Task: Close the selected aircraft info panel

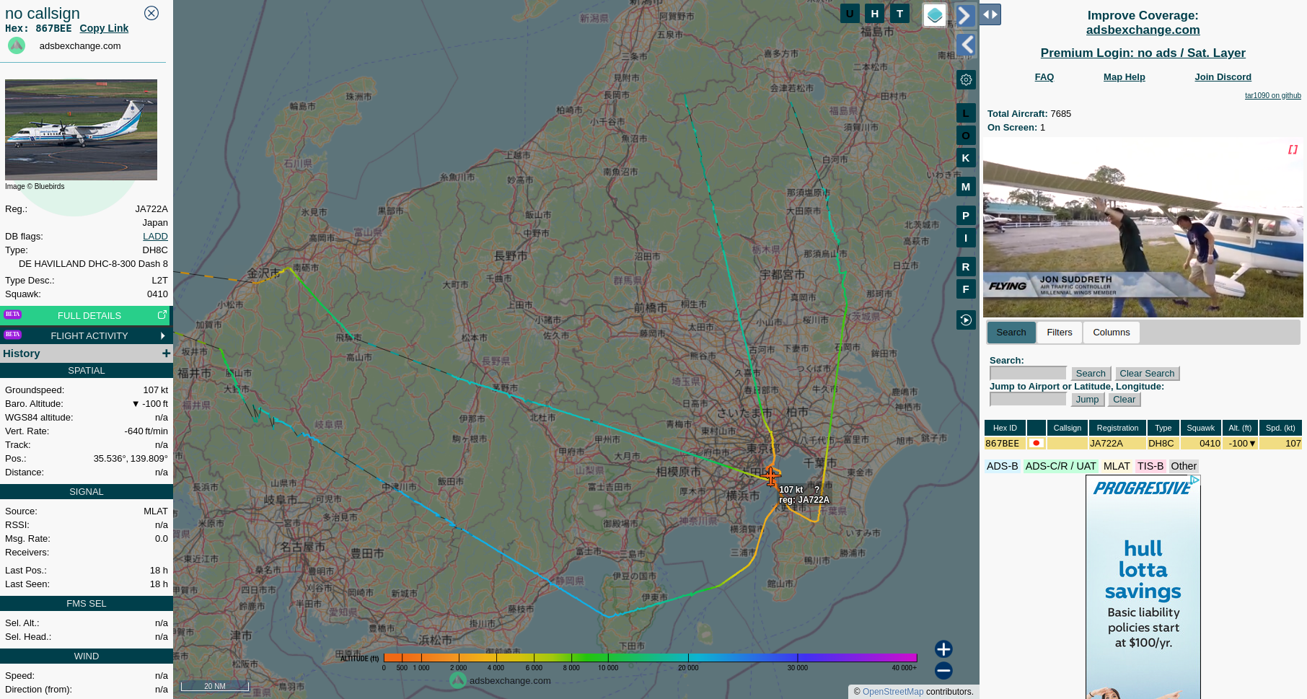Action: (151, 13)
